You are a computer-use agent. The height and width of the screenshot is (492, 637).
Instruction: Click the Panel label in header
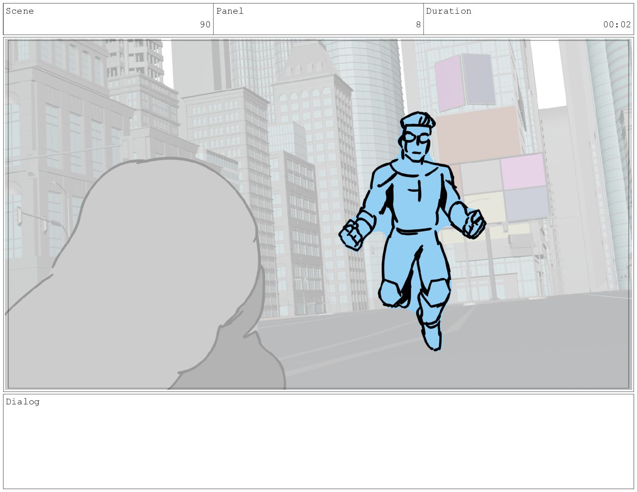point(230,11)
